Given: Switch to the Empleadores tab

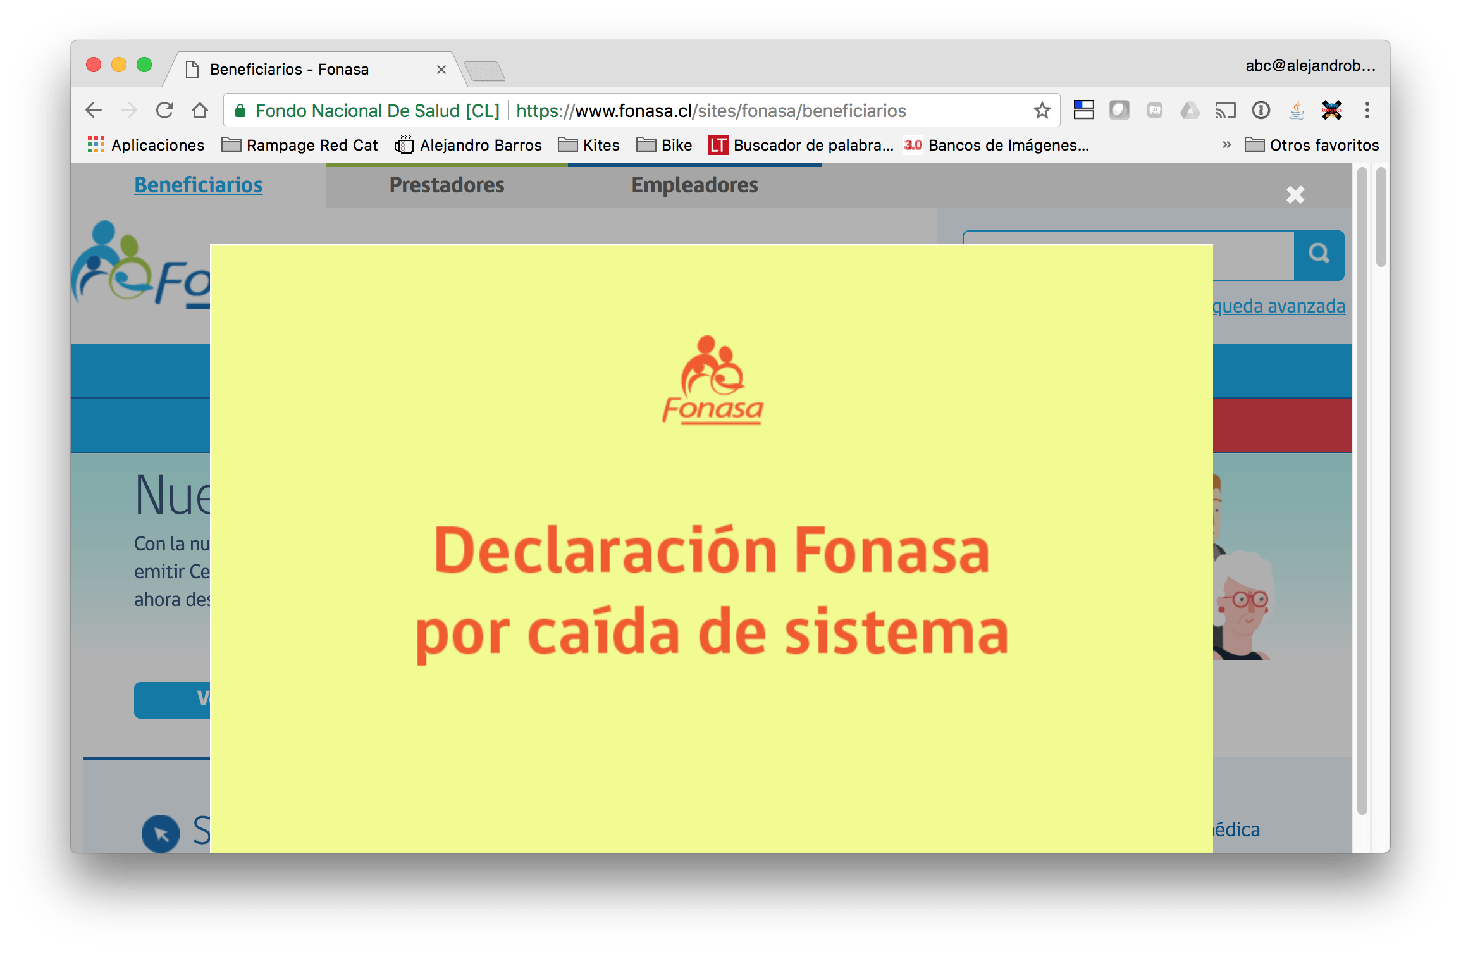Looking at the screenshot, I should click(695, 185).
